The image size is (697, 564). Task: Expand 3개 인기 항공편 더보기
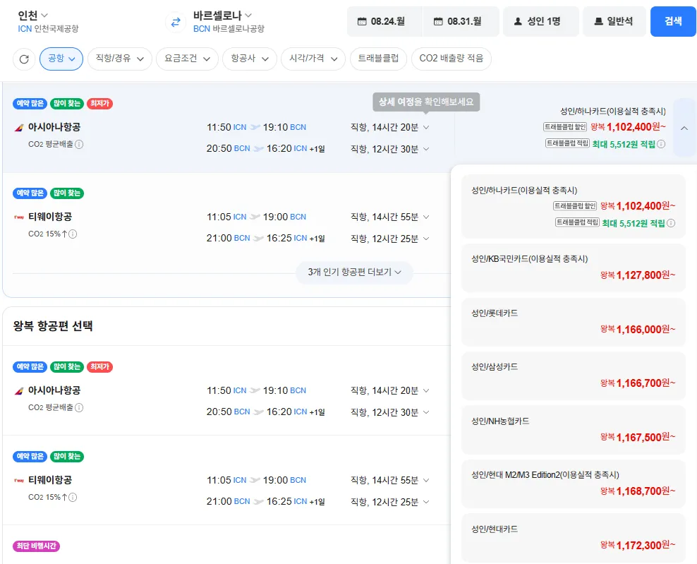[354, 272]
